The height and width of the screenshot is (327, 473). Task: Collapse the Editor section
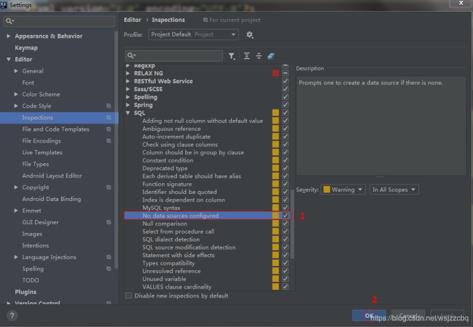point(8,59)
